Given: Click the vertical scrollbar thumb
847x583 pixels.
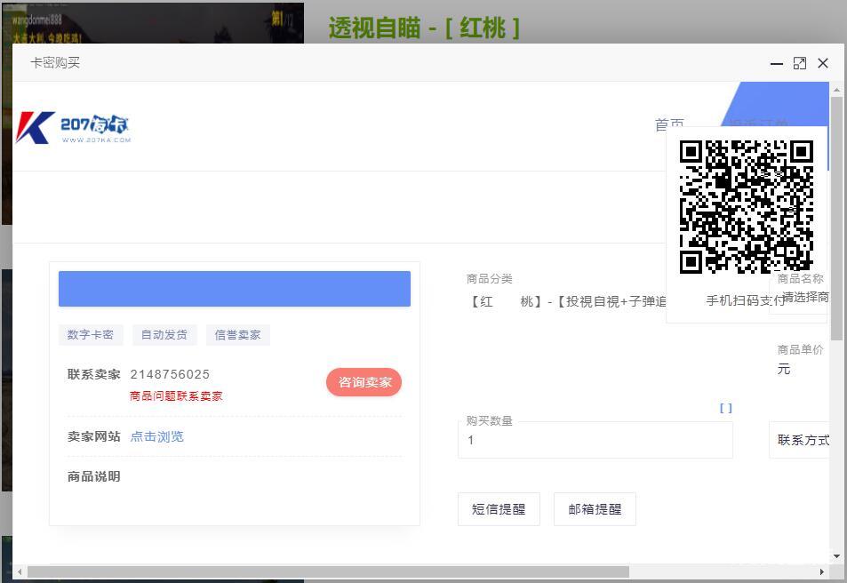Looking at the screenshot, I should [x=836, y=219].
